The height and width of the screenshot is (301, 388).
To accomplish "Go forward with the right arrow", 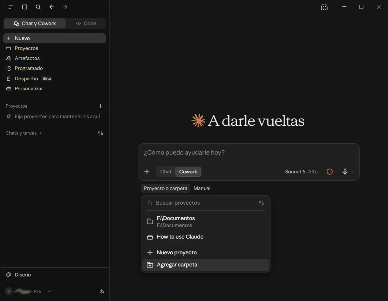I will (65, 7).
